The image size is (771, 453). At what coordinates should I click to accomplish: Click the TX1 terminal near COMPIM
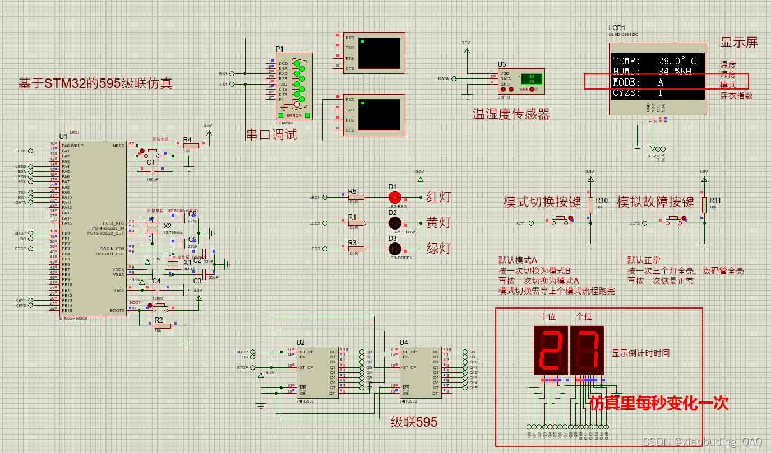[x=232, y=84]
